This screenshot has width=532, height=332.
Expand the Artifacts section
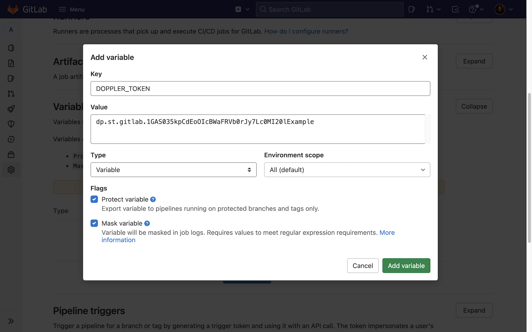(x=474, y=61)
